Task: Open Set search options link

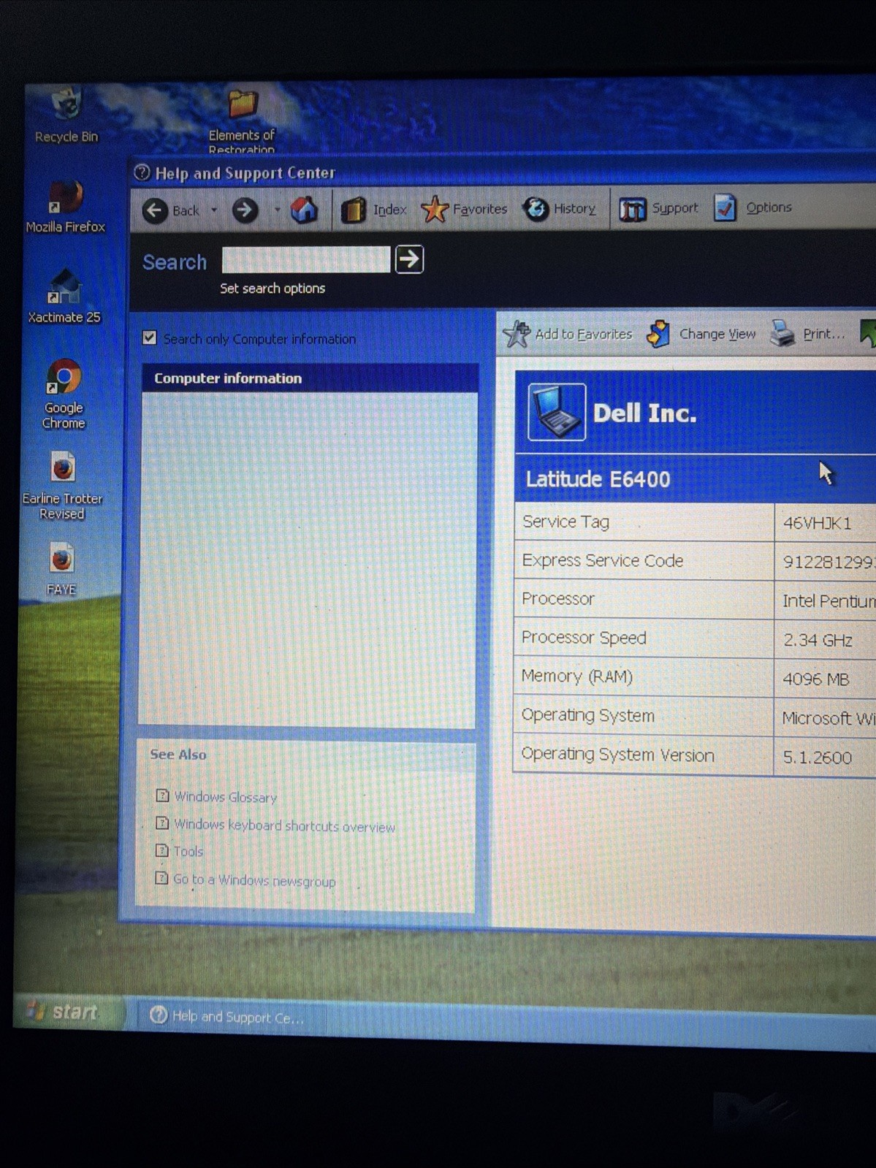Action: coord(273,289)
